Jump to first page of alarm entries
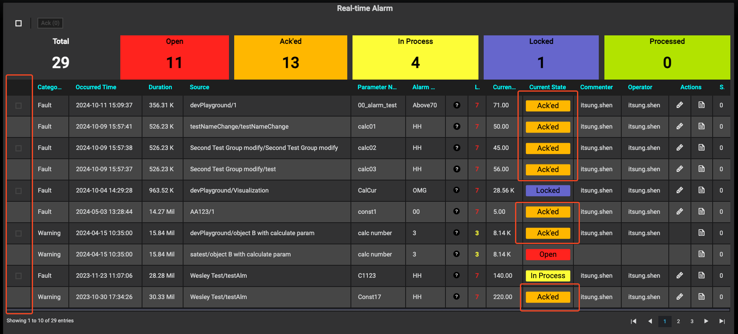The width and height of the screenshot is (738, 334). coord(633,321)
